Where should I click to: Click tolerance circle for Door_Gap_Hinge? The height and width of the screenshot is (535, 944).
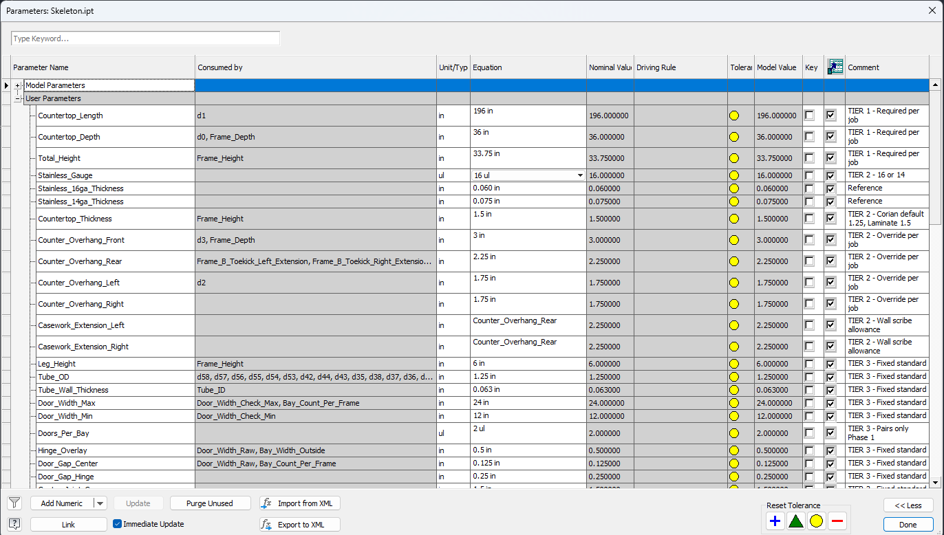(734, 477)
